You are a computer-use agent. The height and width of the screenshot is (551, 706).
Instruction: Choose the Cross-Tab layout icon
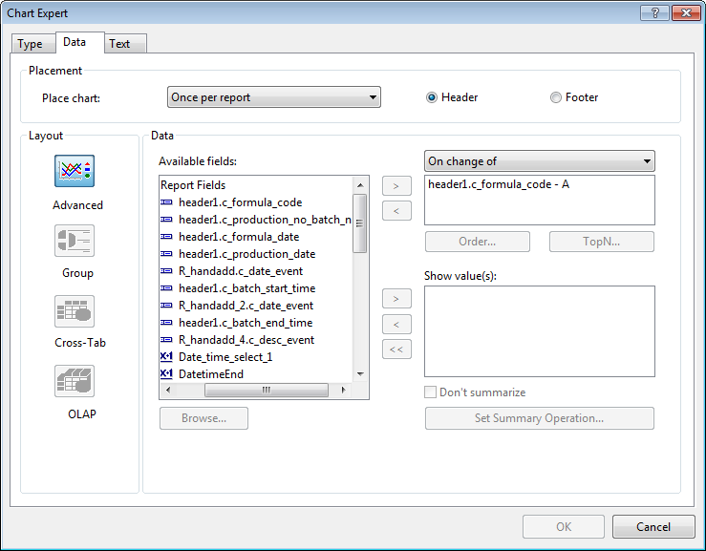coord(75,310)
